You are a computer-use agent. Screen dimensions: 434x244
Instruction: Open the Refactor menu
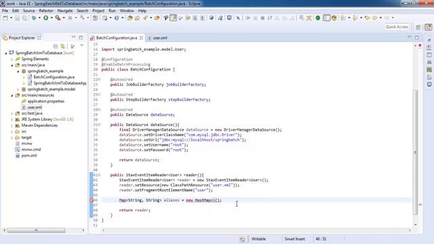pos(46,11)
